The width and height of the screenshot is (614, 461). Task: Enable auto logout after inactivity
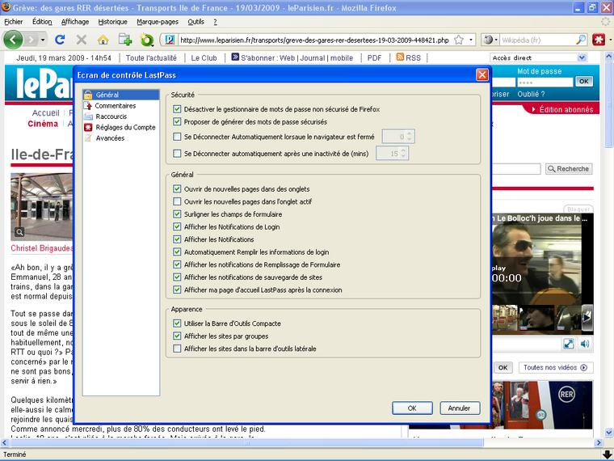[177, 154]
